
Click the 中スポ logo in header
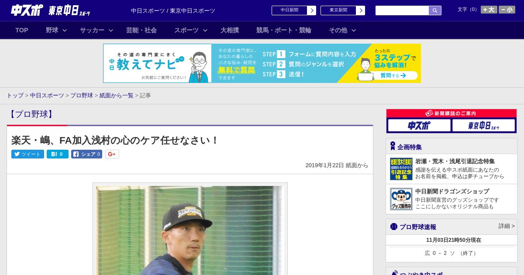coord(27,10)
